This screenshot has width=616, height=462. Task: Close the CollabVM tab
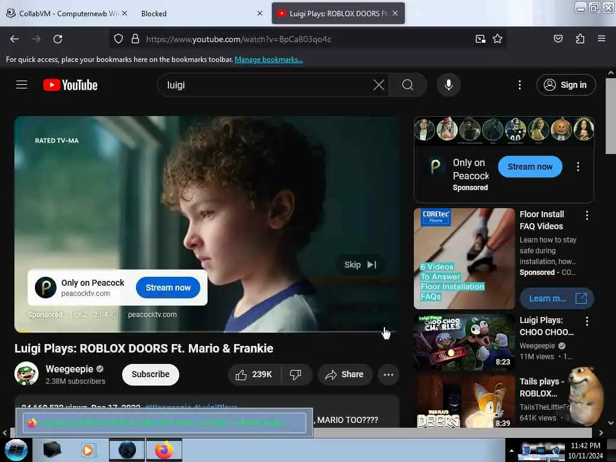[x=125, y=13]
